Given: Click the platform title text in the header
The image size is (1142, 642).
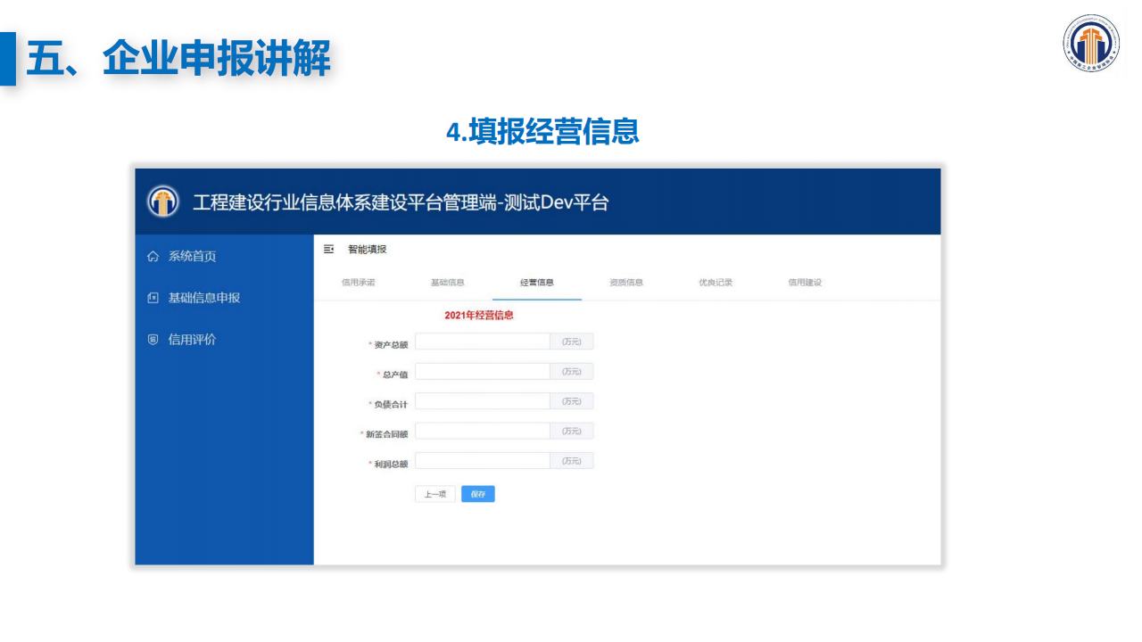Looking at the screenshot, I should coord(401,202).
